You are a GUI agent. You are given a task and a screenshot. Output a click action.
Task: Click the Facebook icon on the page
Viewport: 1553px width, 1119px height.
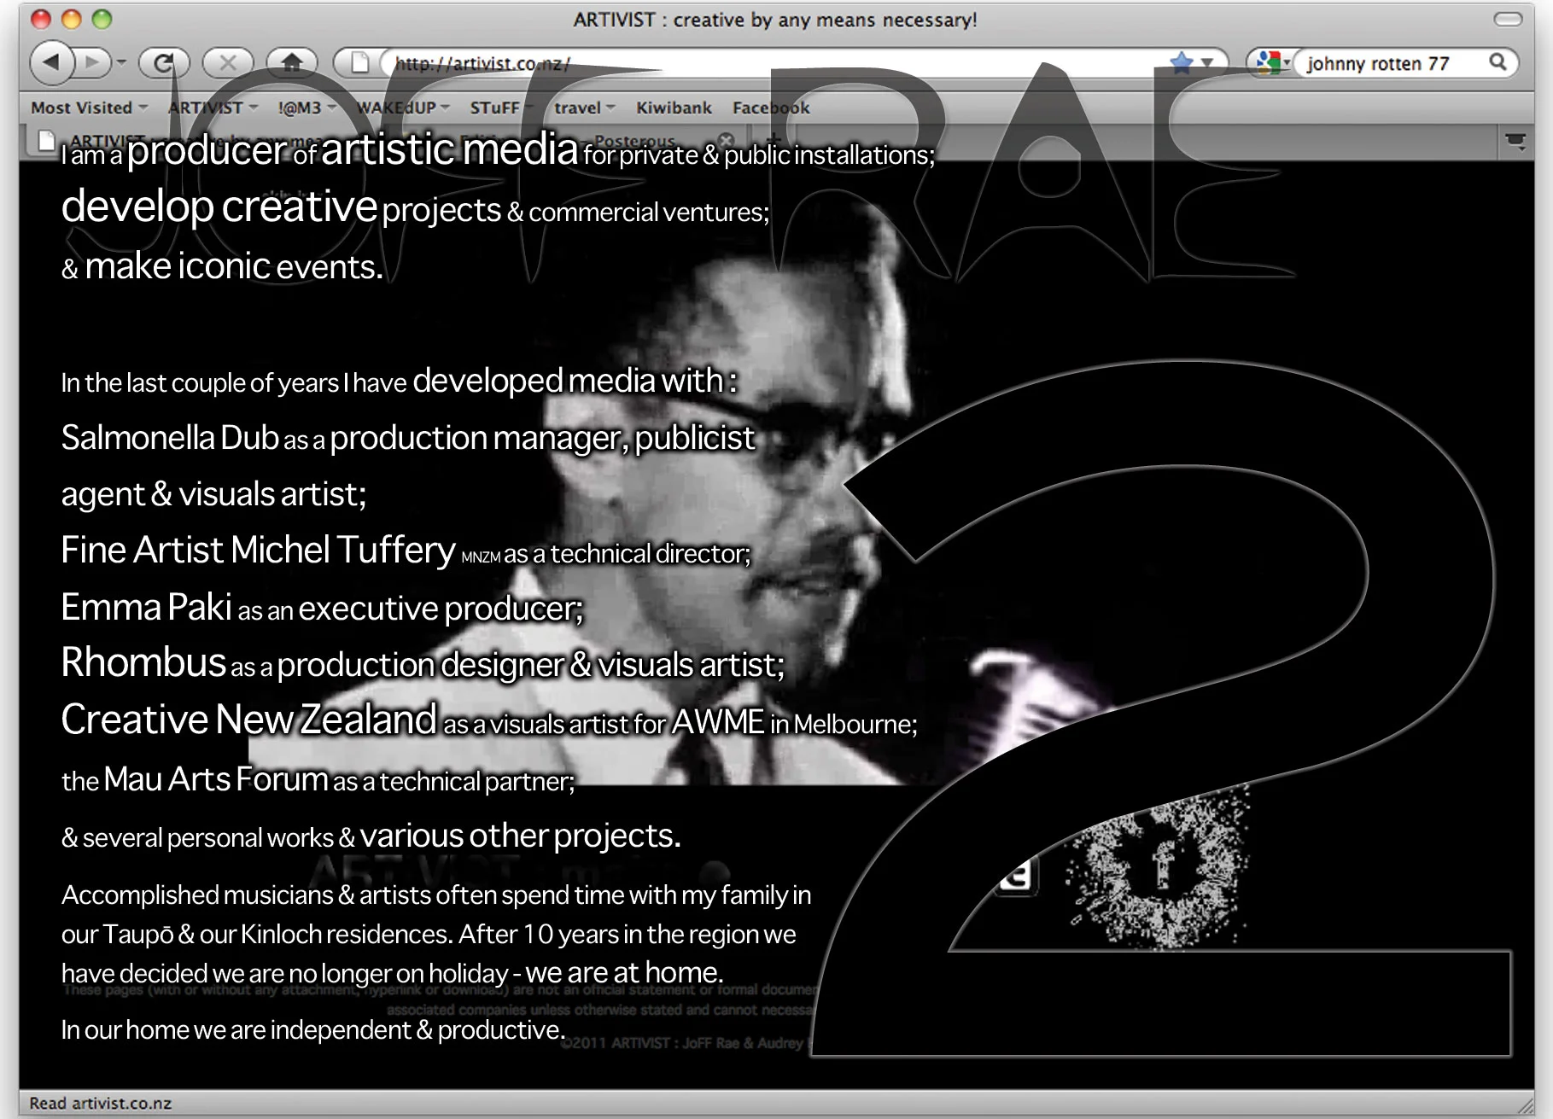[1161, 865]
